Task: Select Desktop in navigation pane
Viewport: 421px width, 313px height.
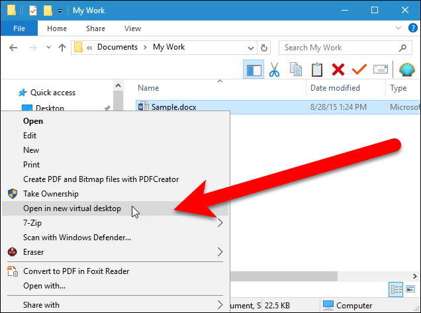Action: point(50,108)
